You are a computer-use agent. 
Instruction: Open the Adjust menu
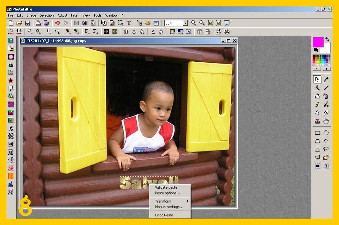tap(62, 15)
